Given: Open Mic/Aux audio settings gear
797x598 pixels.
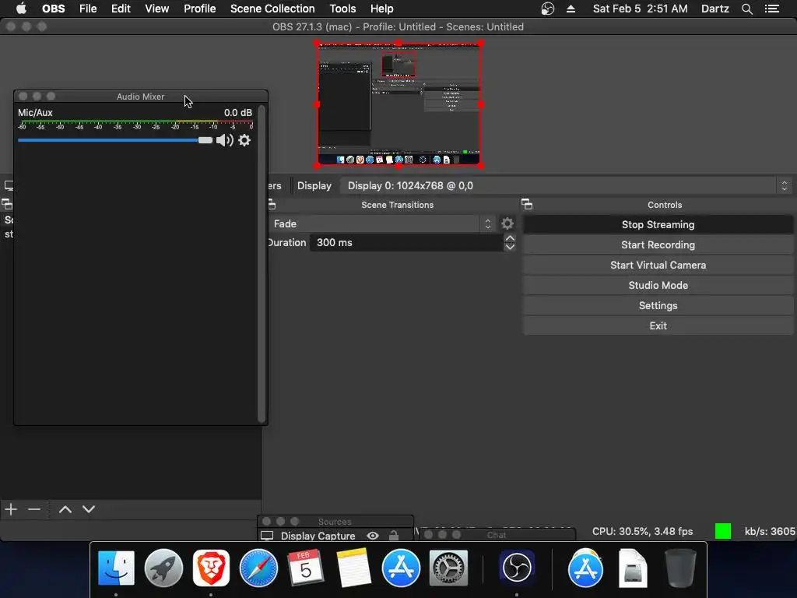Looking at the screenshot, I should click(244, 140).
